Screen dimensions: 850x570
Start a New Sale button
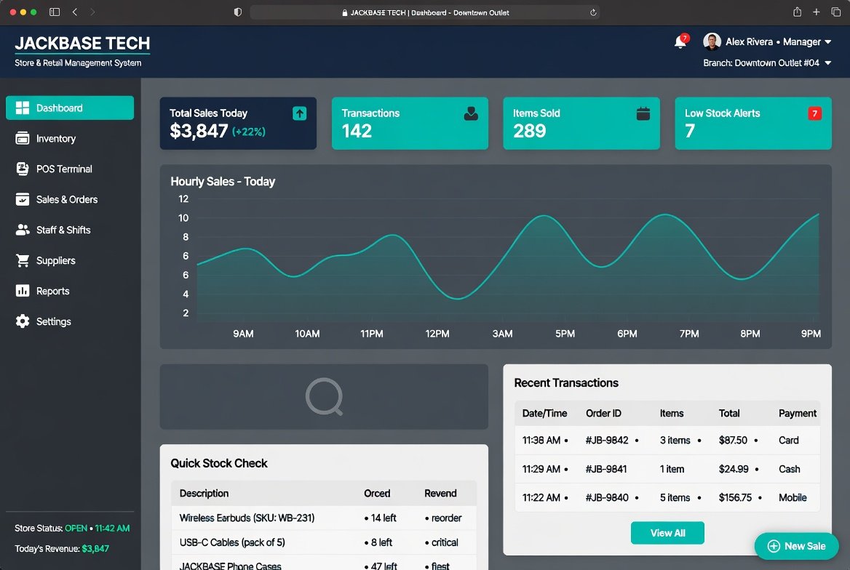pos(796,546)
